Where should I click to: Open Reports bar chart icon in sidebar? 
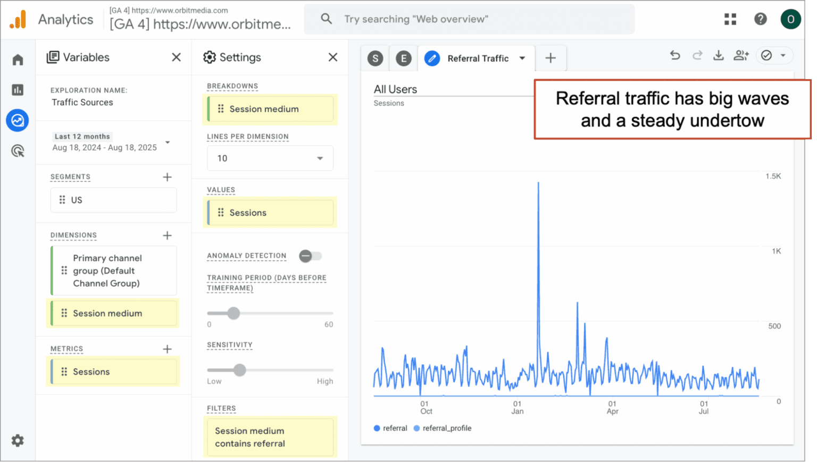tap(18, 90)
